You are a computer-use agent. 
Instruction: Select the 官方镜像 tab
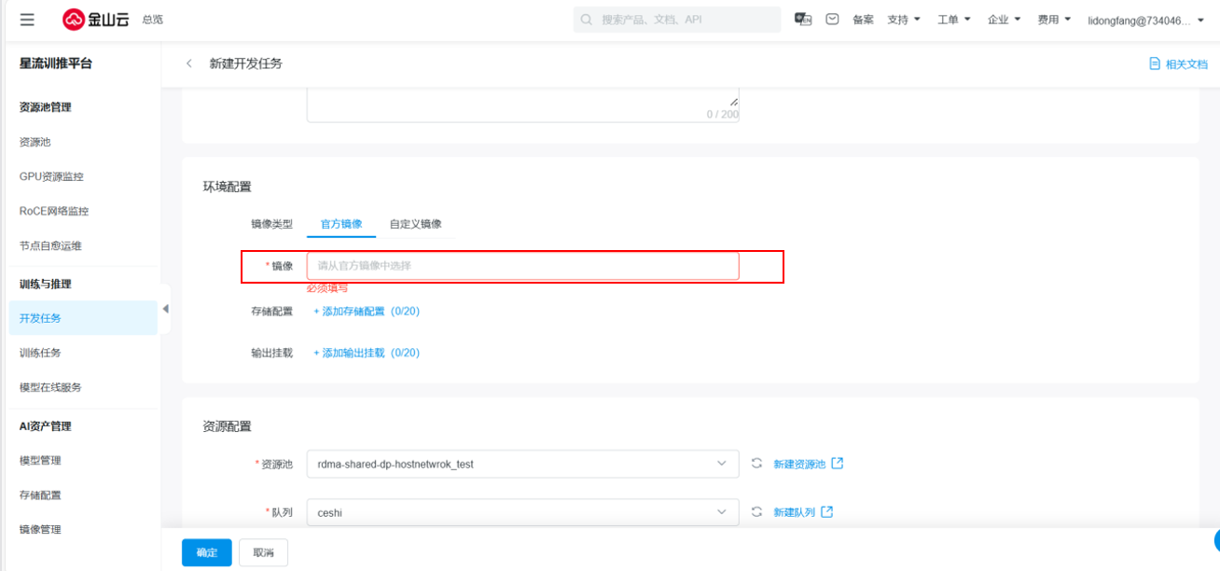coord(341,224)
